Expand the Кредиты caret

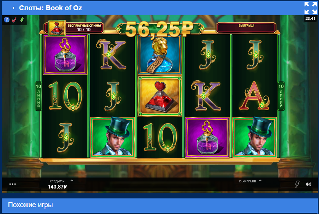point(72,180)
